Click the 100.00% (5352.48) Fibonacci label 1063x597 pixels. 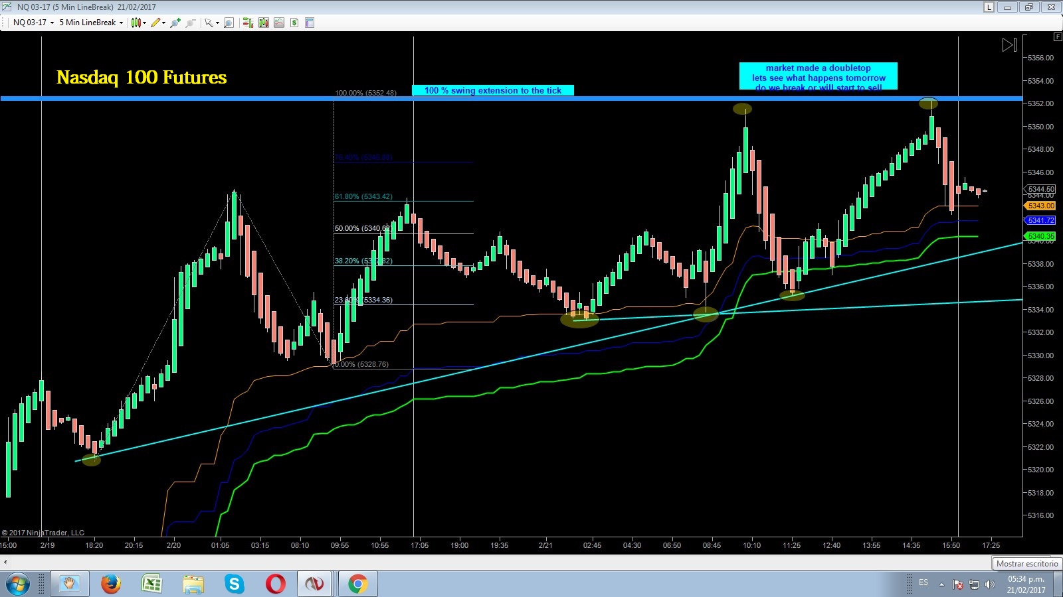pyautogui.click(x=366, y=93)
